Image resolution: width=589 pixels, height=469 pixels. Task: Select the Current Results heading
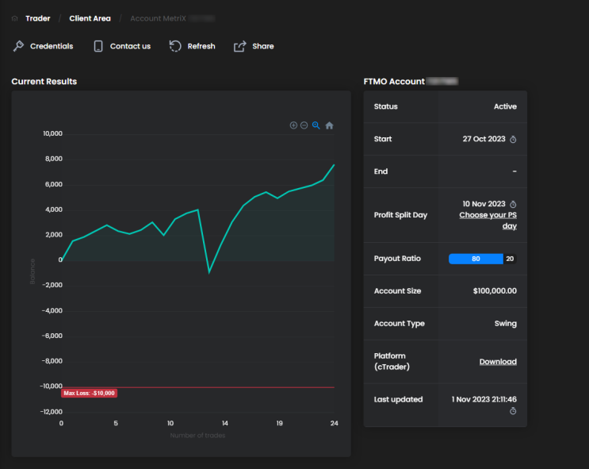(44, 82)
